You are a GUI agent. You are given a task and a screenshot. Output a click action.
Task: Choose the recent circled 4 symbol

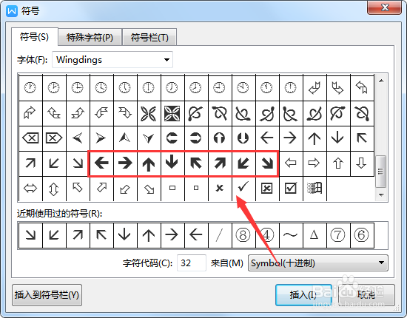(x=267, y=235)
